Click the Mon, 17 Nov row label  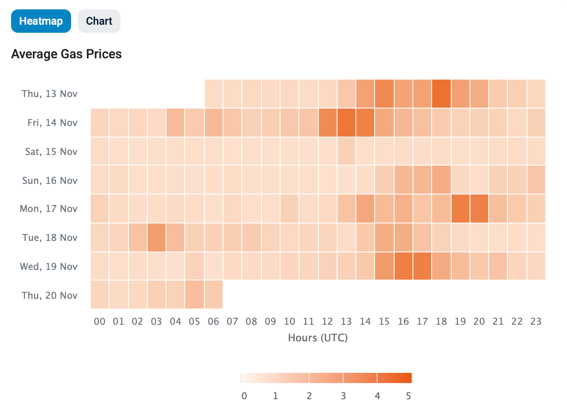[x=49, y=209]
